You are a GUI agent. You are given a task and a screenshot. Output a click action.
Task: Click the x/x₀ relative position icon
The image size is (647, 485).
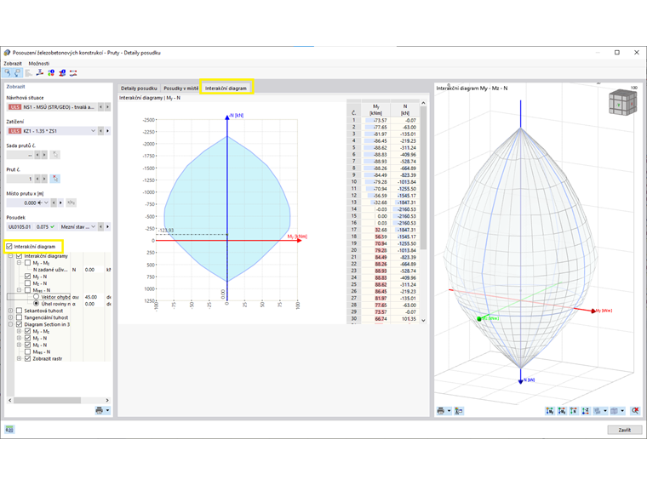click(71, 203)
